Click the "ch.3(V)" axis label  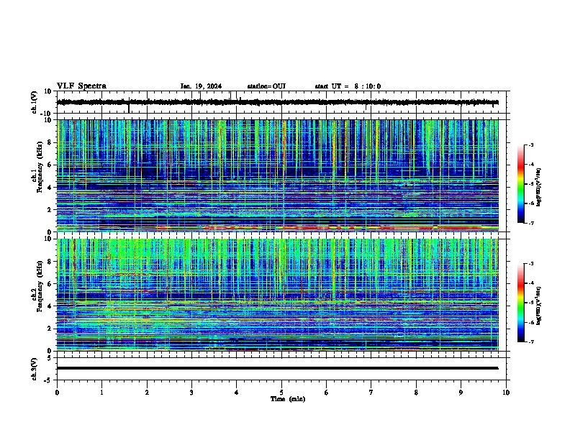click(35, 370)
